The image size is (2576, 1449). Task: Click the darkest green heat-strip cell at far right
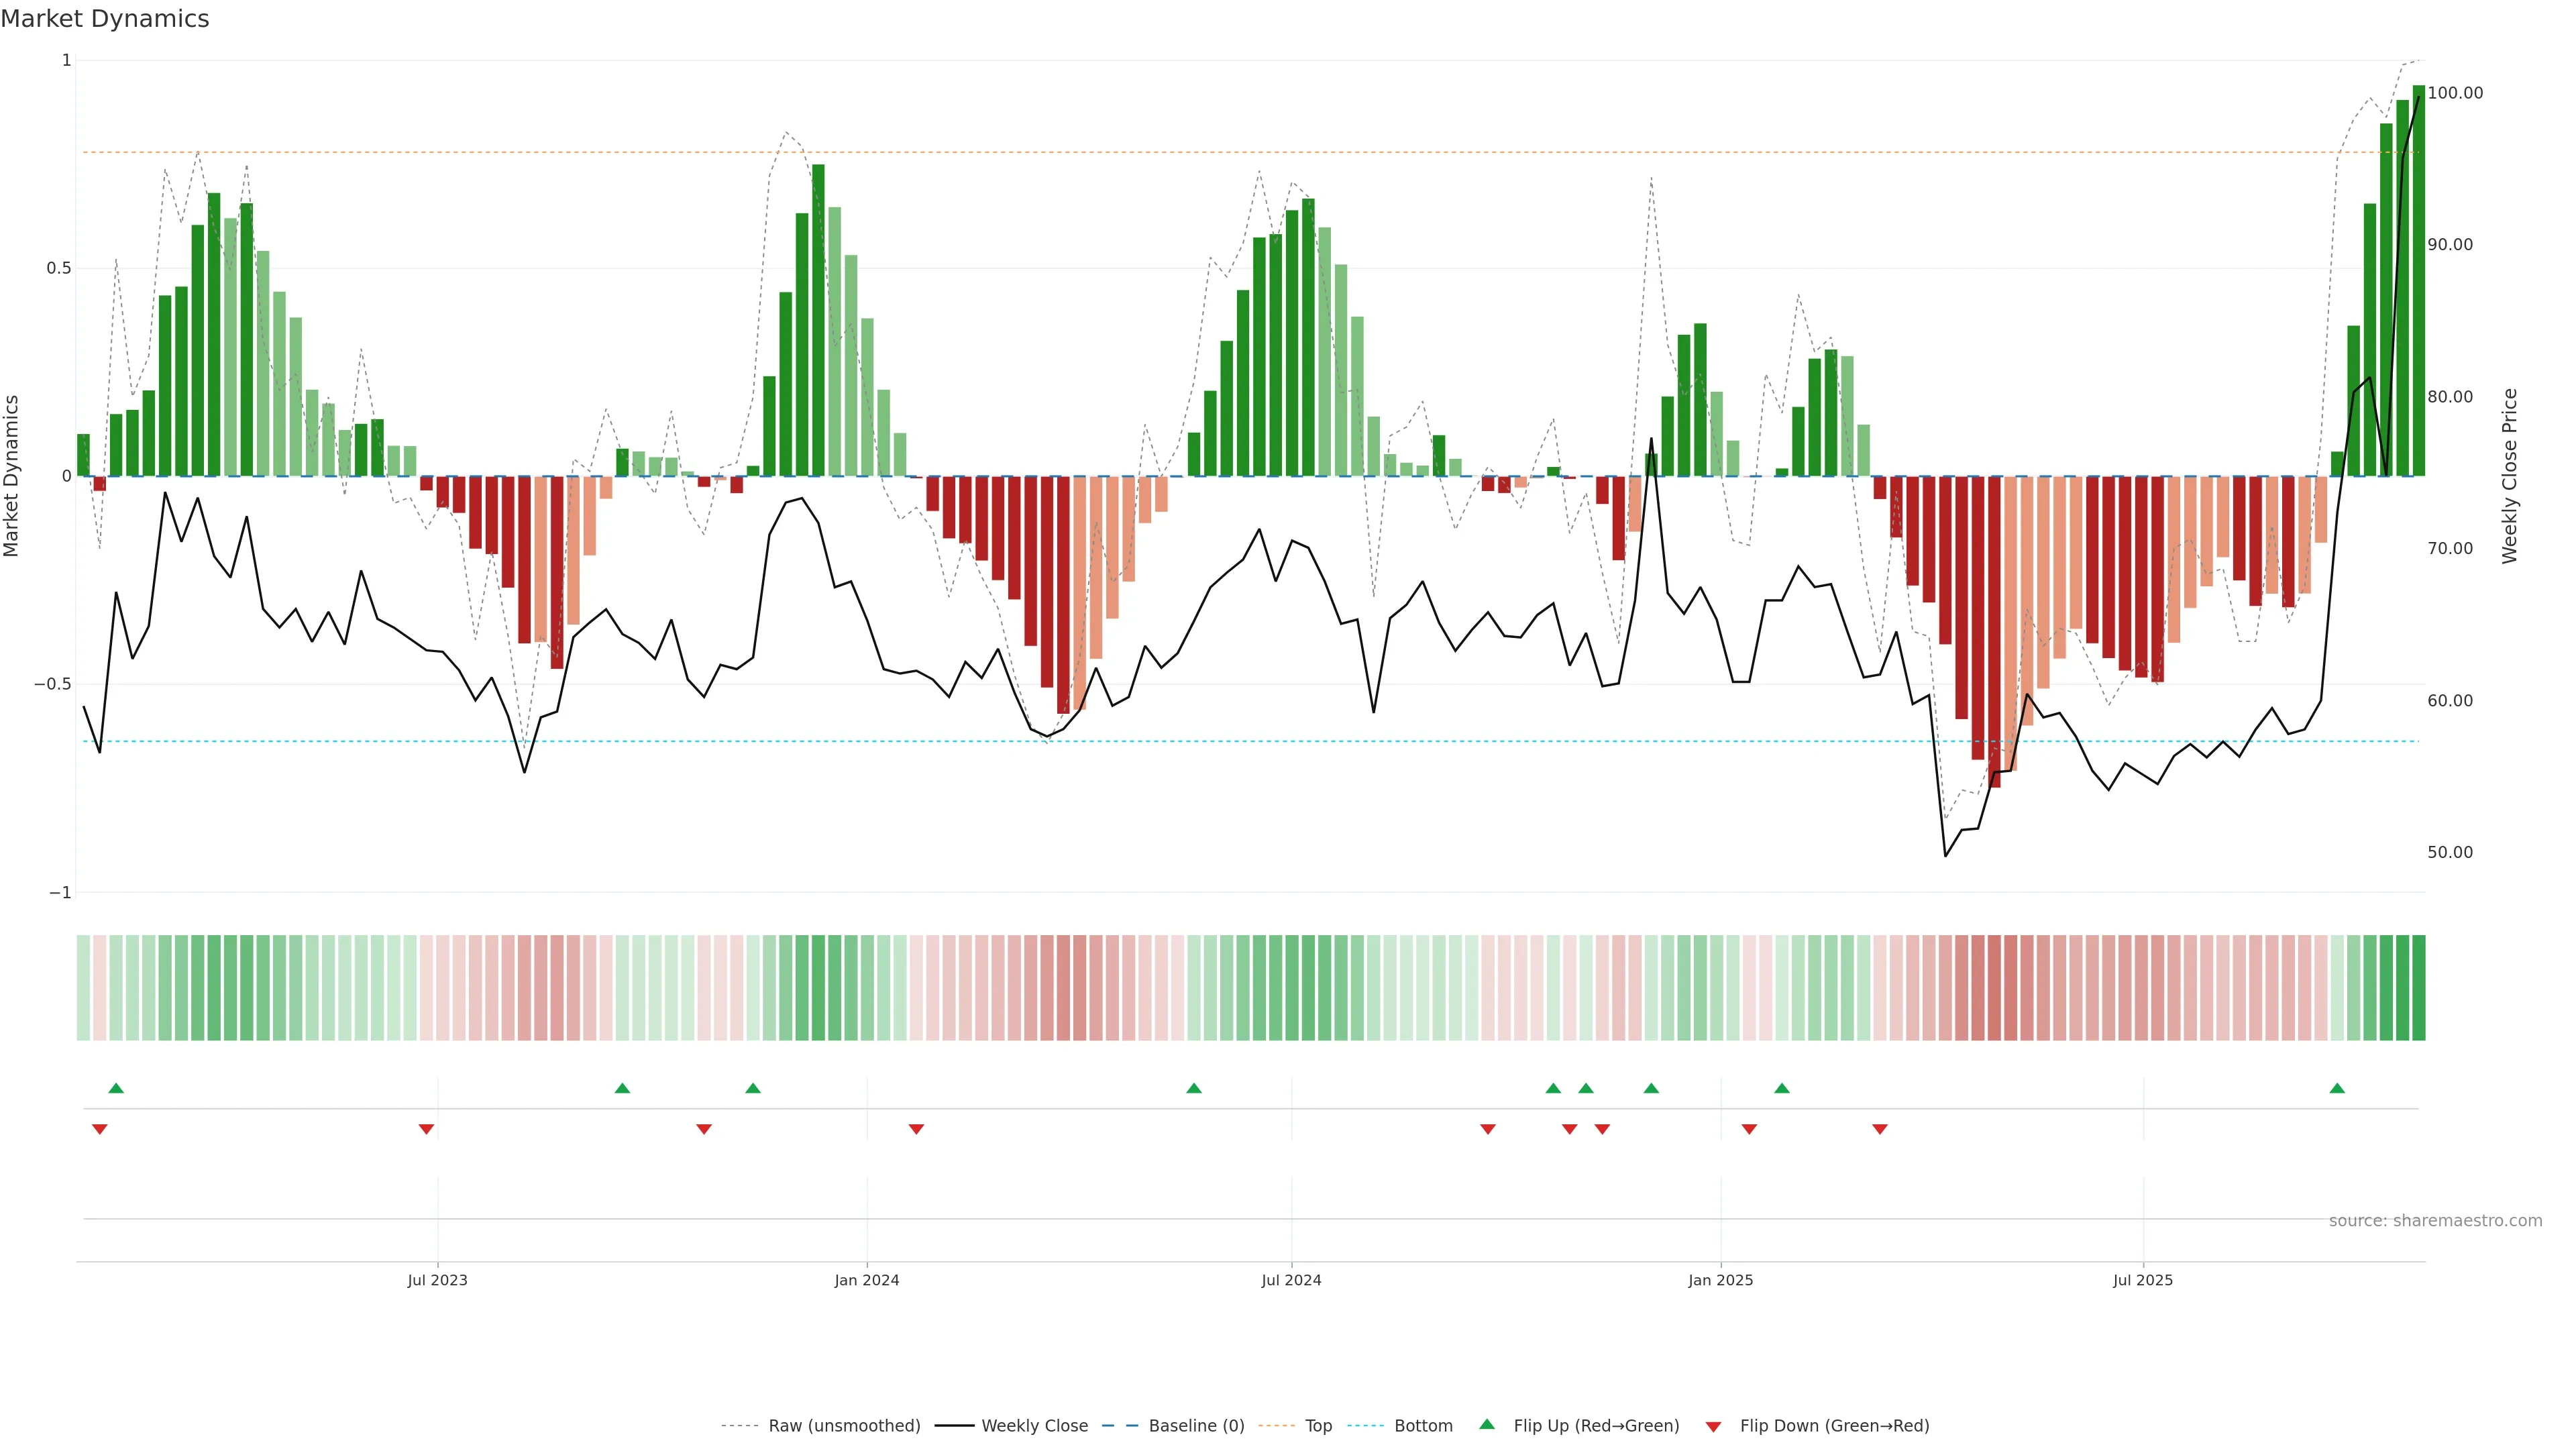[2418, 987]
